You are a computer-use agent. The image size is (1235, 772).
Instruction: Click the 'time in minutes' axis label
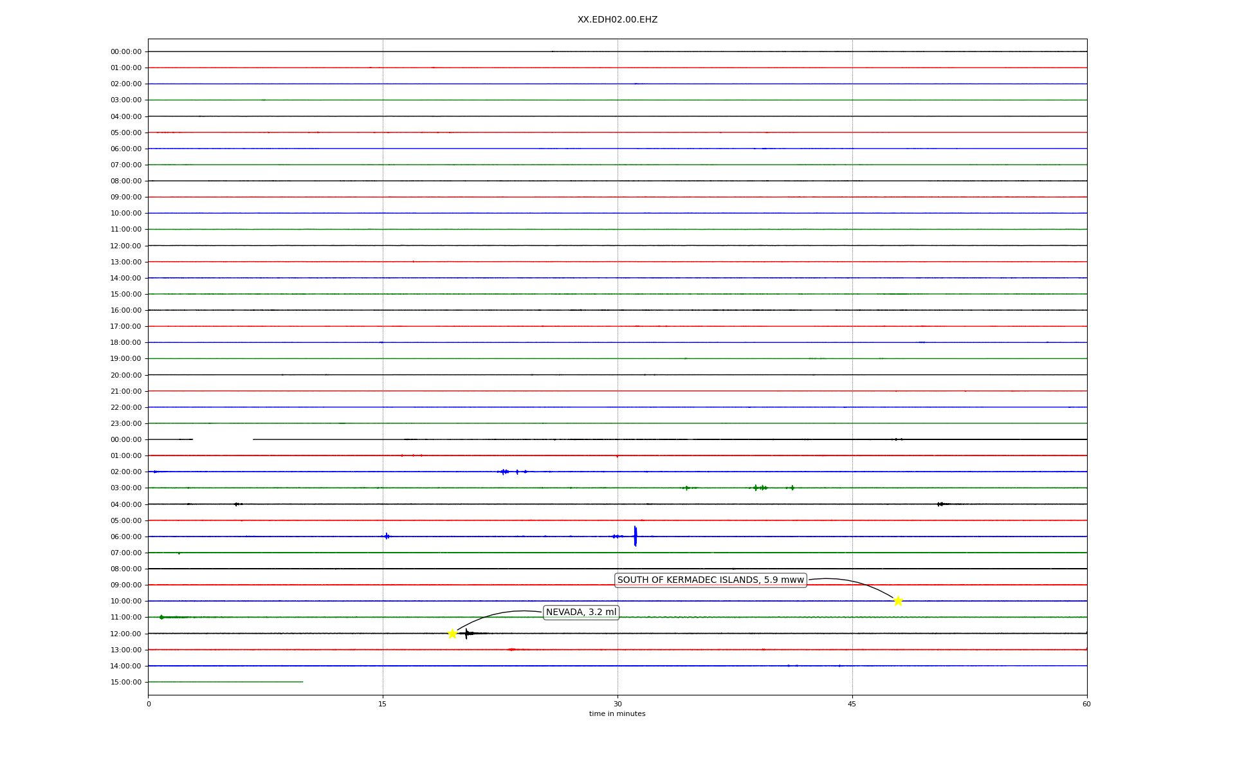(617, 713)
